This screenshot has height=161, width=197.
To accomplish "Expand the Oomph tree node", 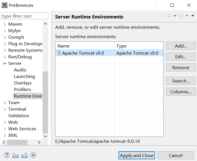I will (5, 37).
